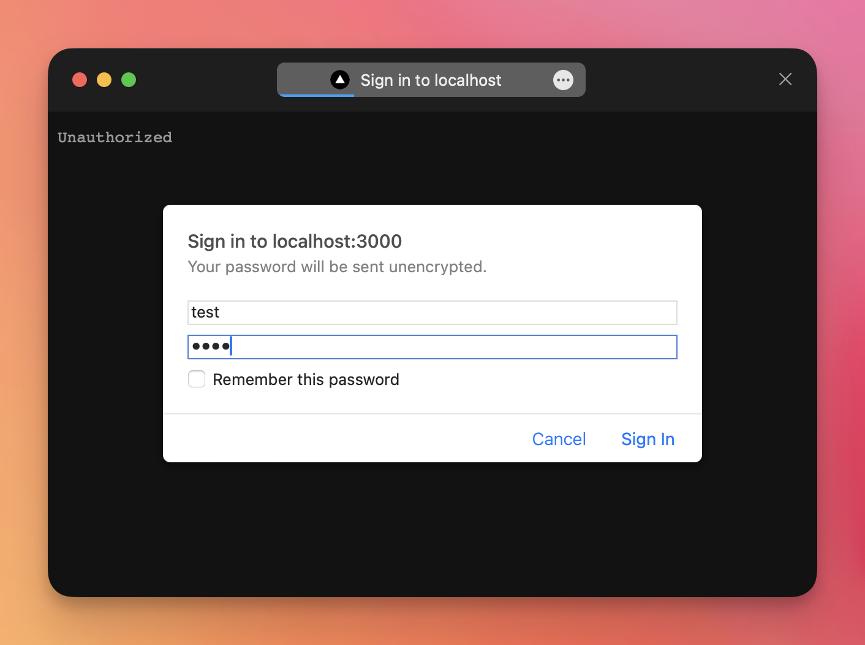Click the "Unauthorized" page text
The height and width of the screenshot is (645, 865).
click(x=115, y=137)
